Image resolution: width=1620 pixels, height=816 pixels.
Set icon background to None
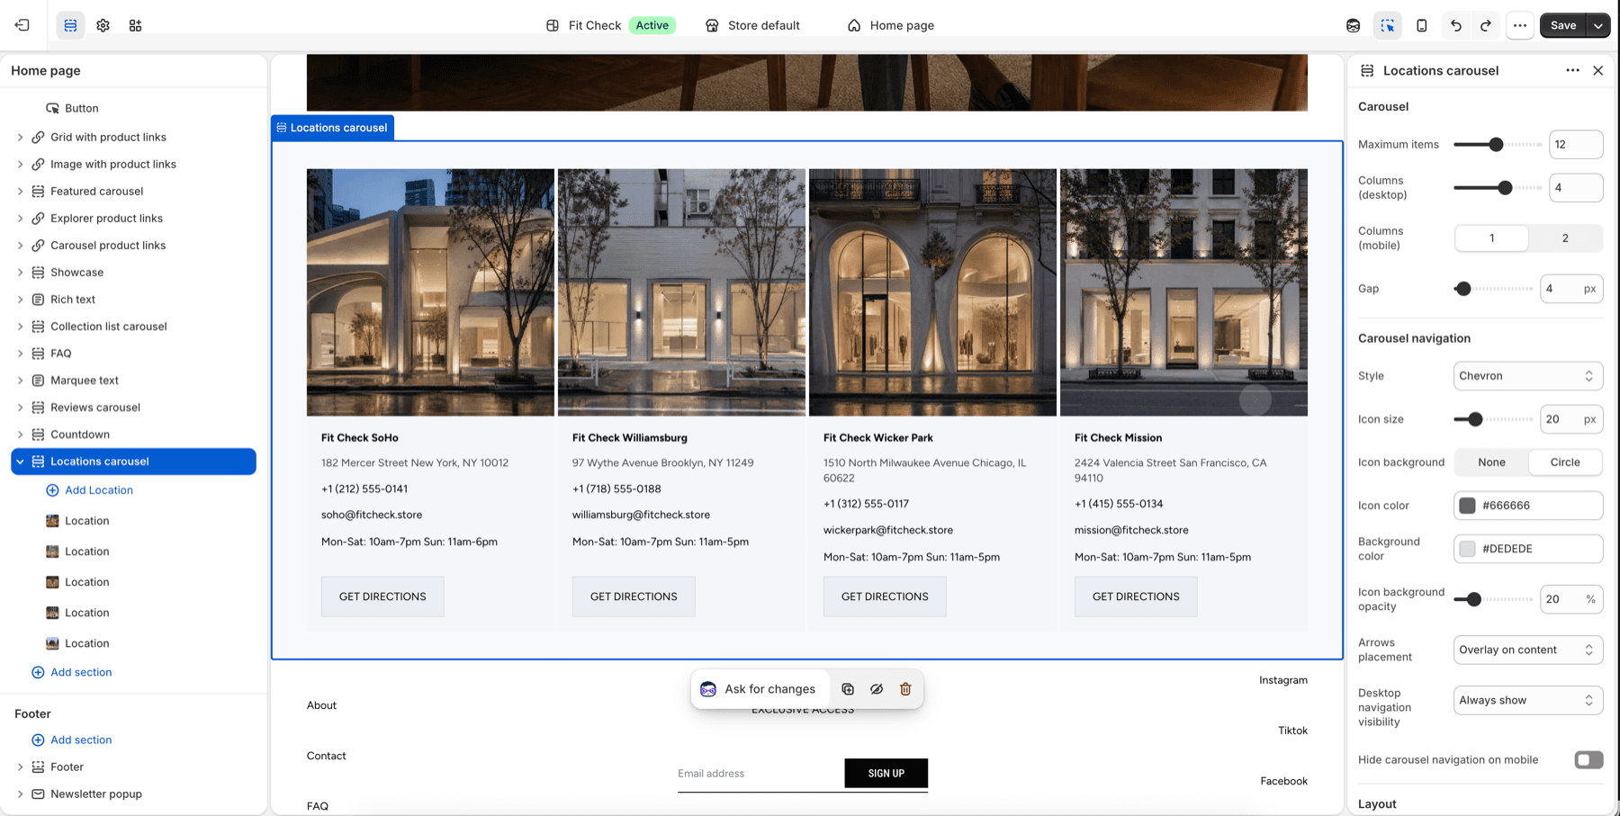point(1491,462)
